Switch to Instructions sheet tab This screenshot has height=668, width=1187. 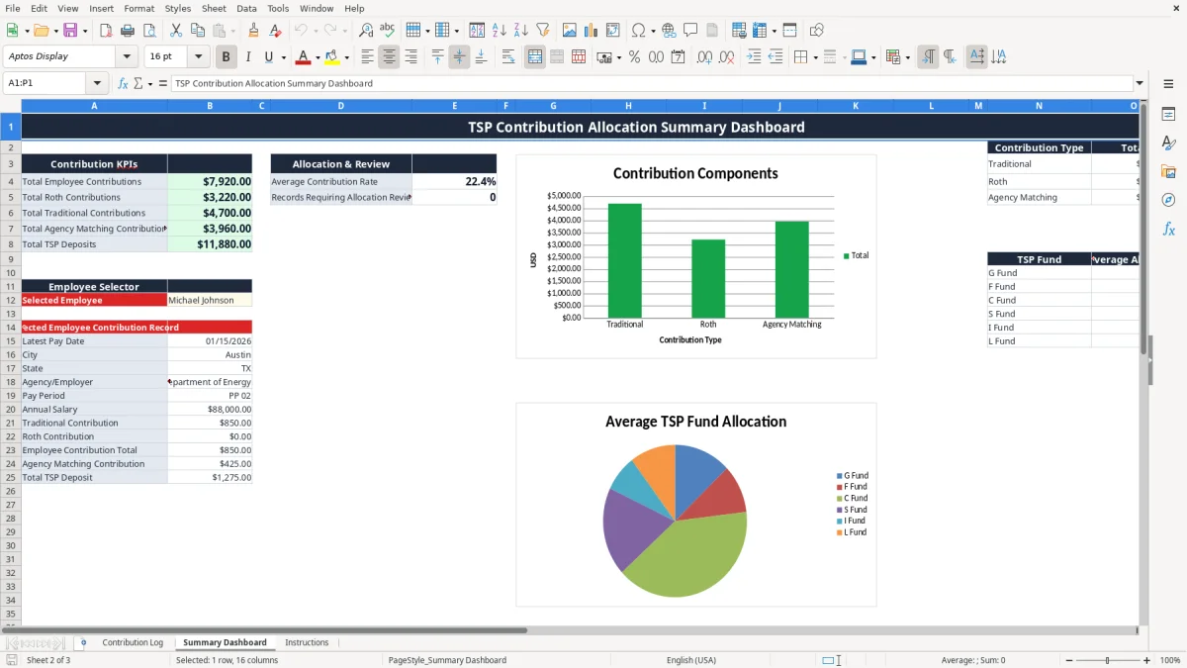[x=307, y=642]
